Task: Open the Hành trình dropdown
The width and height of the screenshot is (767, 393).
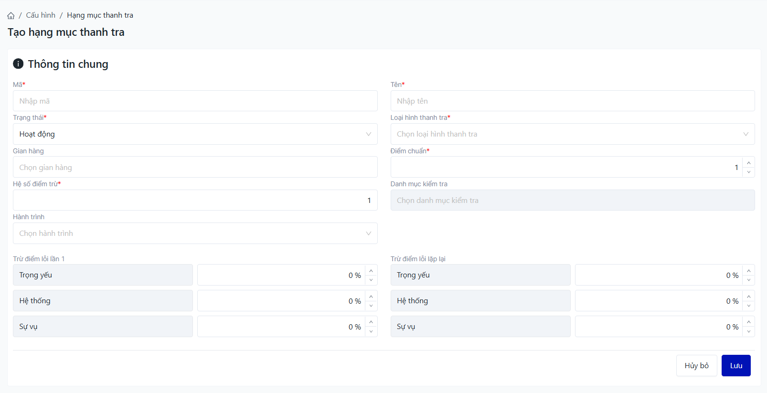Action: [195, 234]
